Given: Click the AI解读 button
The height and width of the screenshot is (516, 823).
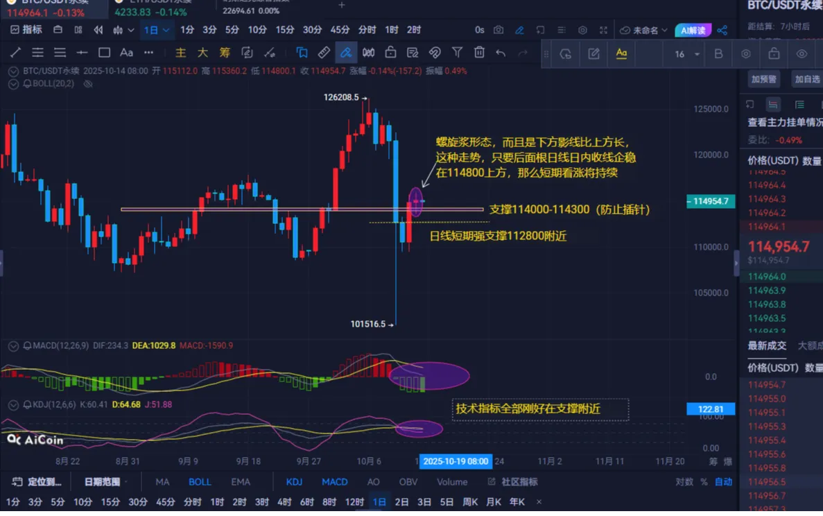Looking at the screenshot, I should coord(693,31).
